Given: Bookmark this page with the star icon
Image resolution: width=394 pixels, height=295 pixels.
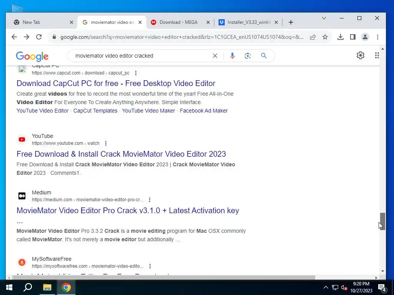Looking at the screenshot, I should (x=325, y=37).
